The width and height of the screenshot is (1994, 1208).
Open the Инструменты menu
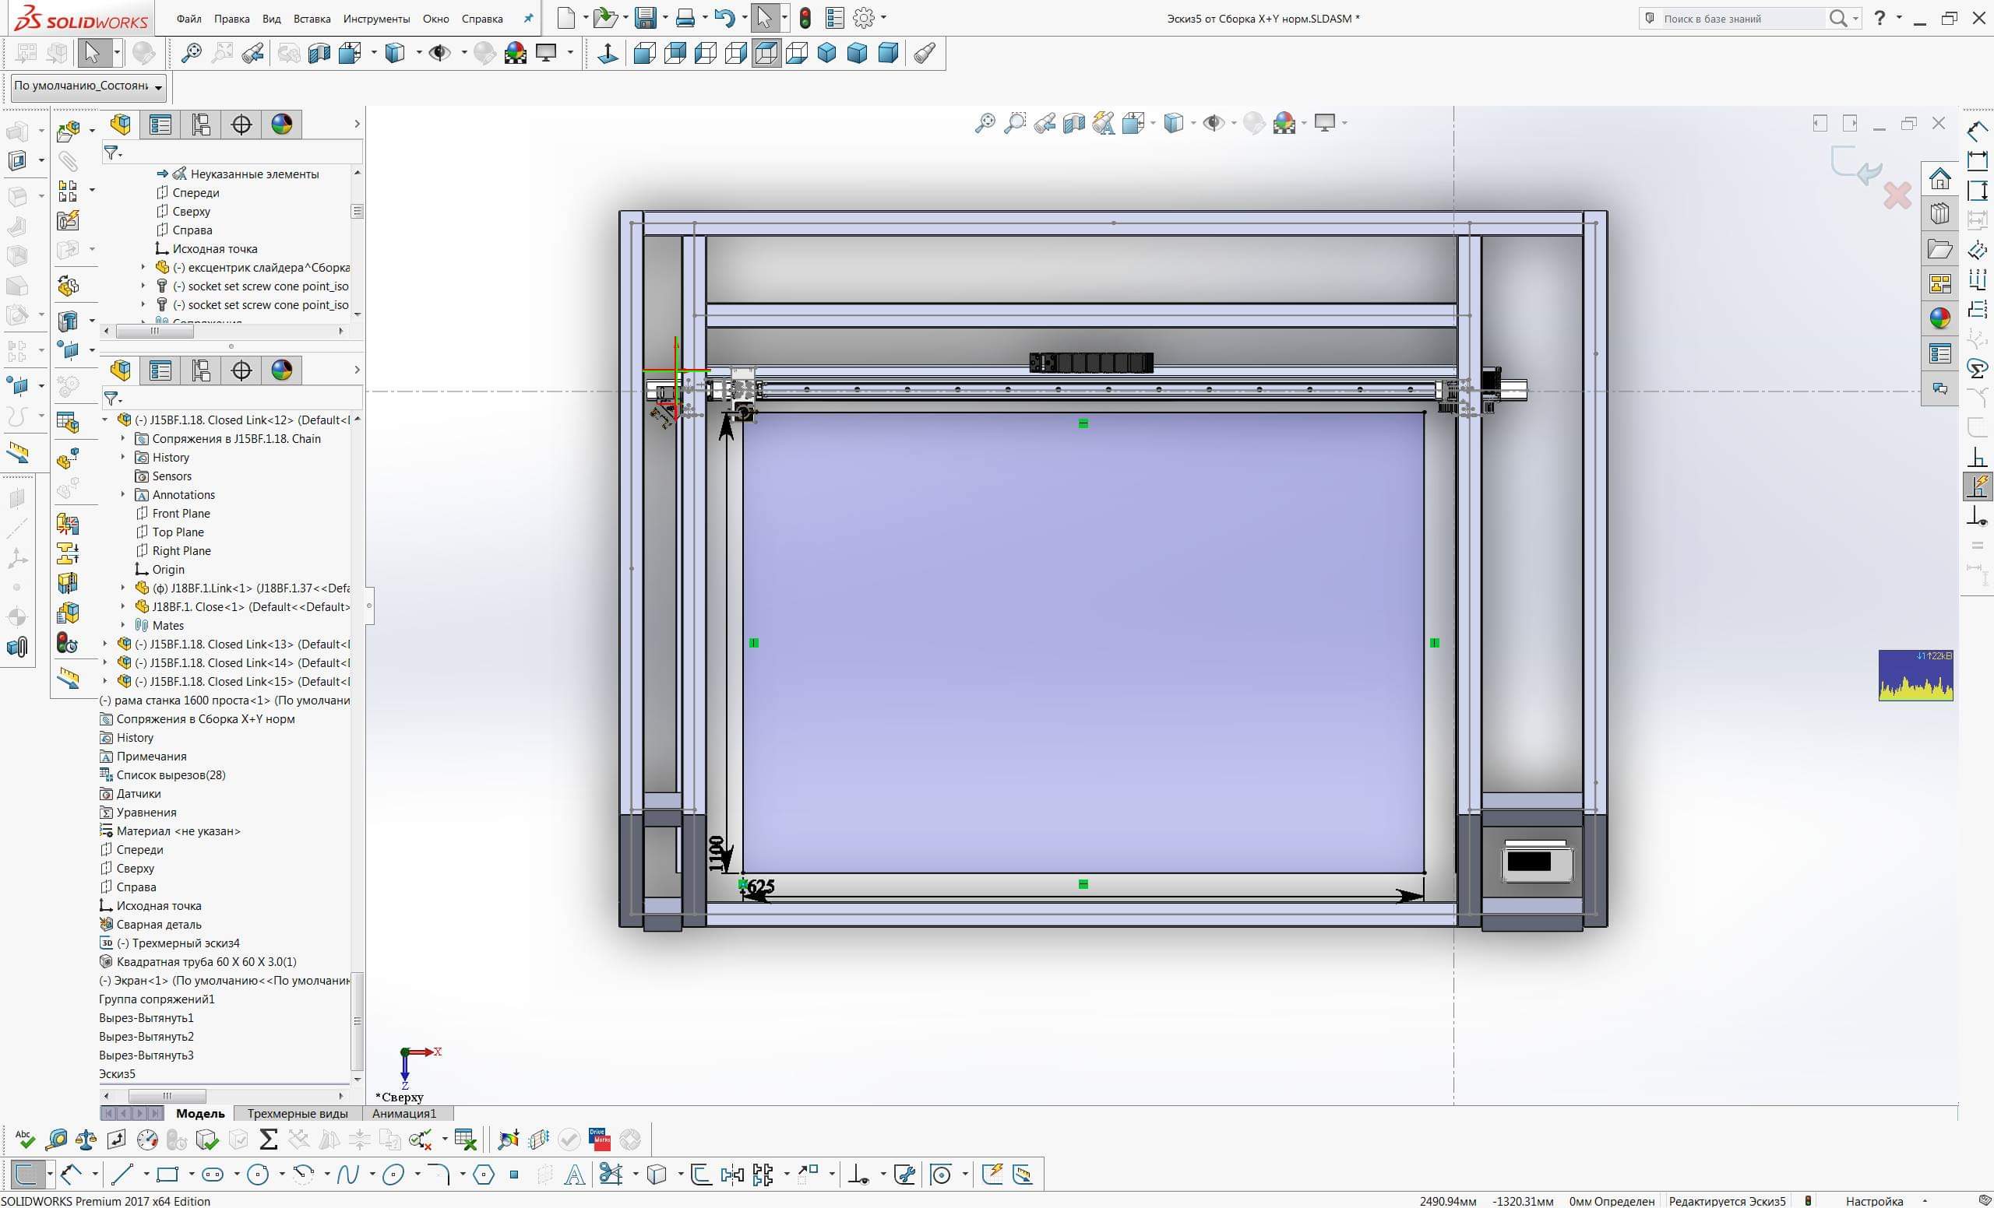[376, 19]
